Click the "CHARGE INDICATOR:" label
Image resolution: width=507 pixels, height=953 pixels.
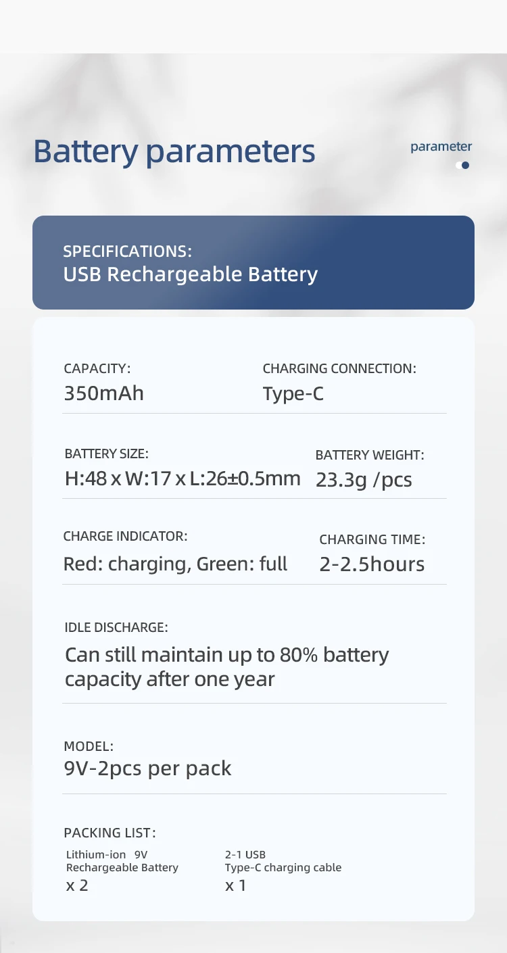[x=125, y=536]
